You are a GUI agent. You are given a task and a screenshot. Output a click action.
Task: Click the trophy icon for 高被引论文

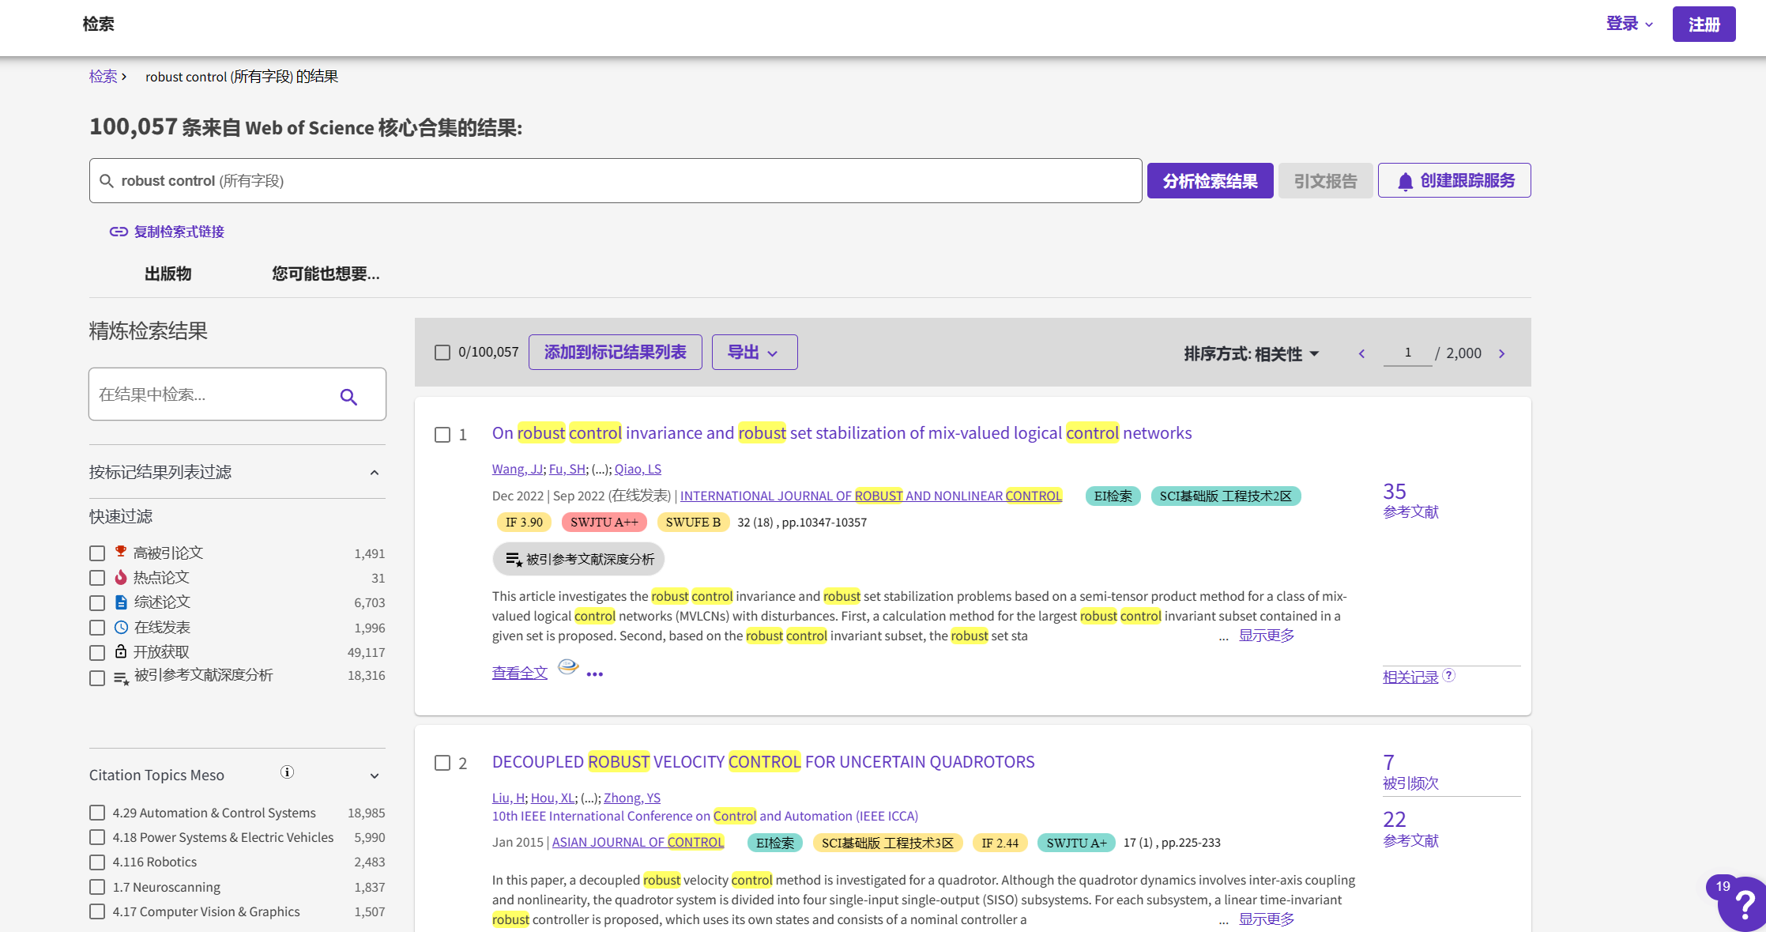coord(121,552)
